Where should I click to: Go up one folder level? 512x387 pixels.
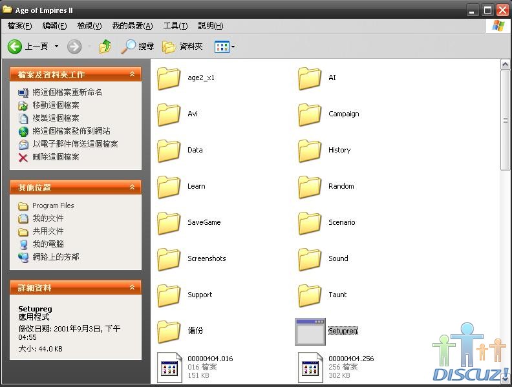105,47
